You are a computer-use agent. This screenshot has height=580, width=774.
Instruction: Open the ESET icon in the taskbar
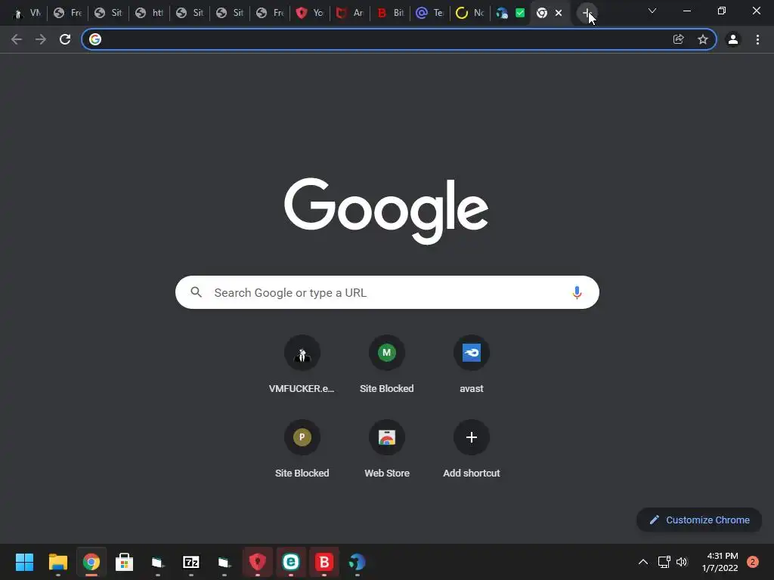coord(291,562)
